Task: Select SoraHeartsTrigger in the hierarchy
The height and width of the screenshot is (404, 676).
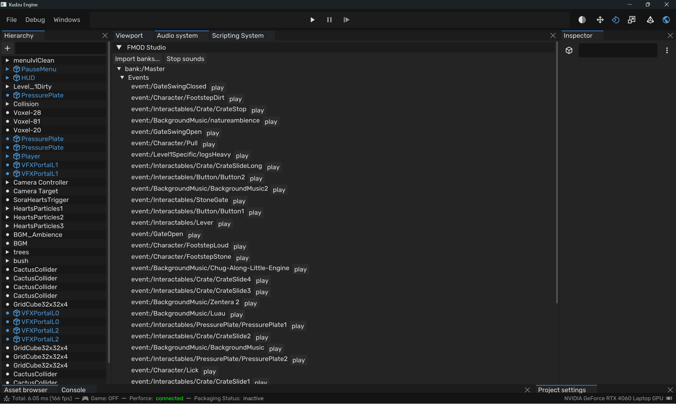Action: coord(41,200)
